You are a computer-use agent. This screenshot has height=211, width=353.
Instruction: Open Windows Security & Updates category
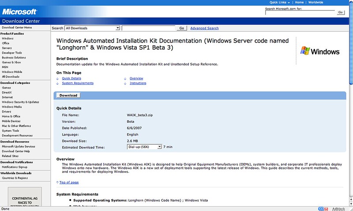tap(20, 102)
